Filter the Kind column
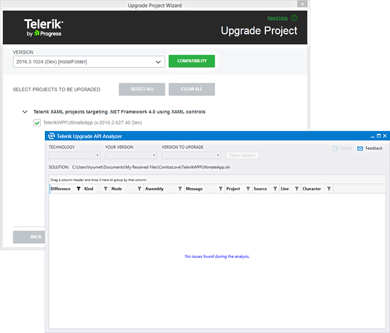This screenshot has width=390, height=333. click(x=106, y=189)
